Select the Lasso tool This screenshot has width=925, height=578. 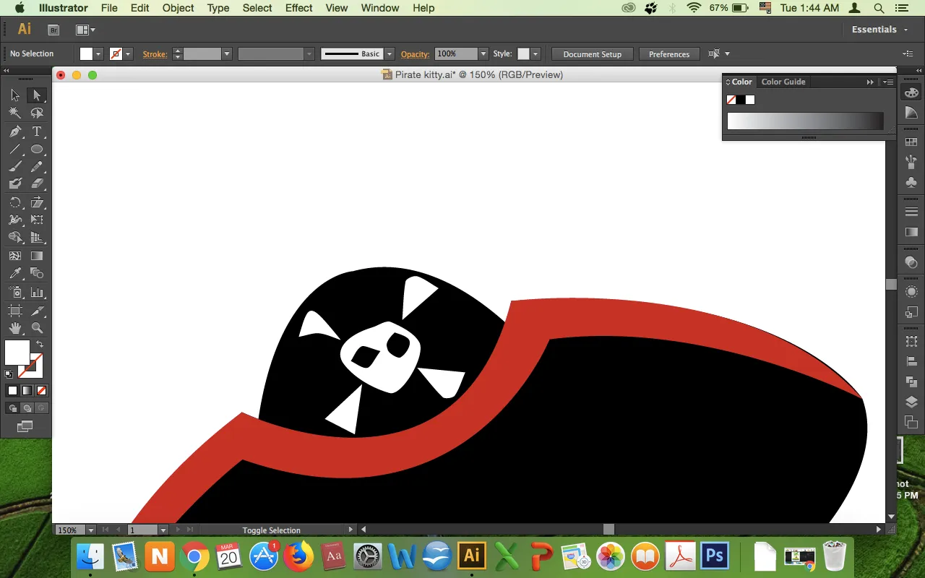(x=37, y=113)
